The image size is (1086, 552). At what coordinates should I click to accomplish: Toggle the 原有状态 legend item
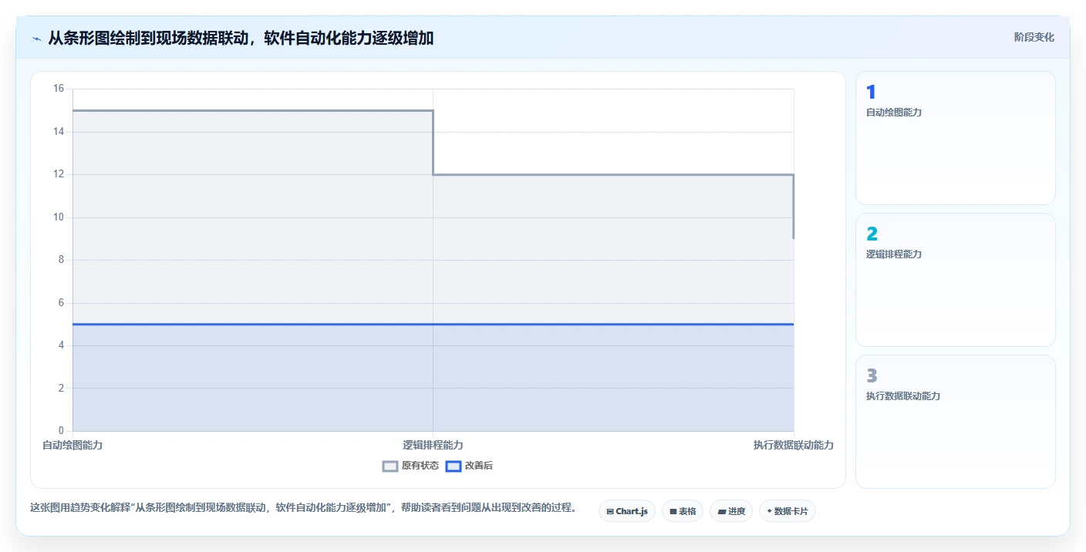point(410,466)
